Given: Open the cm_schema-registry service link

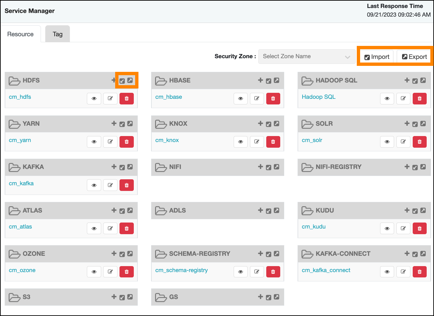Looking at the screenshot, I should (x=181, y=270).
